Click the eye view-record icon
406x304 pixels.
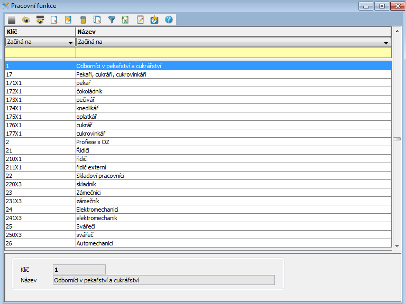(x=25, y=20)
